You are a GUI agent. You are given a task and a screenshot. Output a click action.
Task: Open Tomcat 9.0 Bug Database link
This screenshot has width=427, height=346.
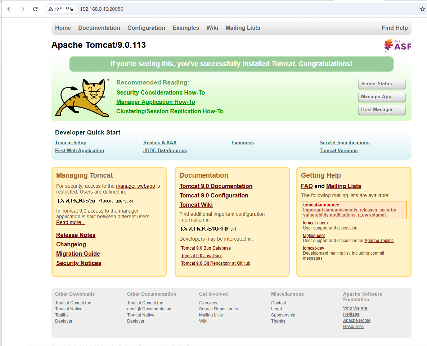[x=206, y=248]
